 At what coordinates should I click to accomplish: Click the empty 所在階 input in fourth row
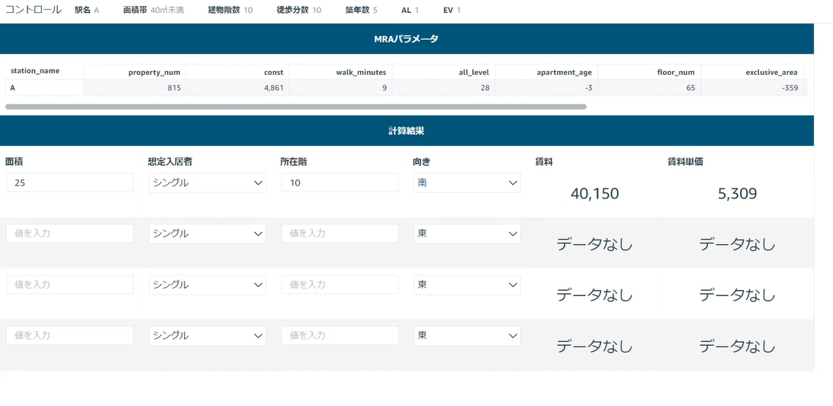click(x=340, y=336)
